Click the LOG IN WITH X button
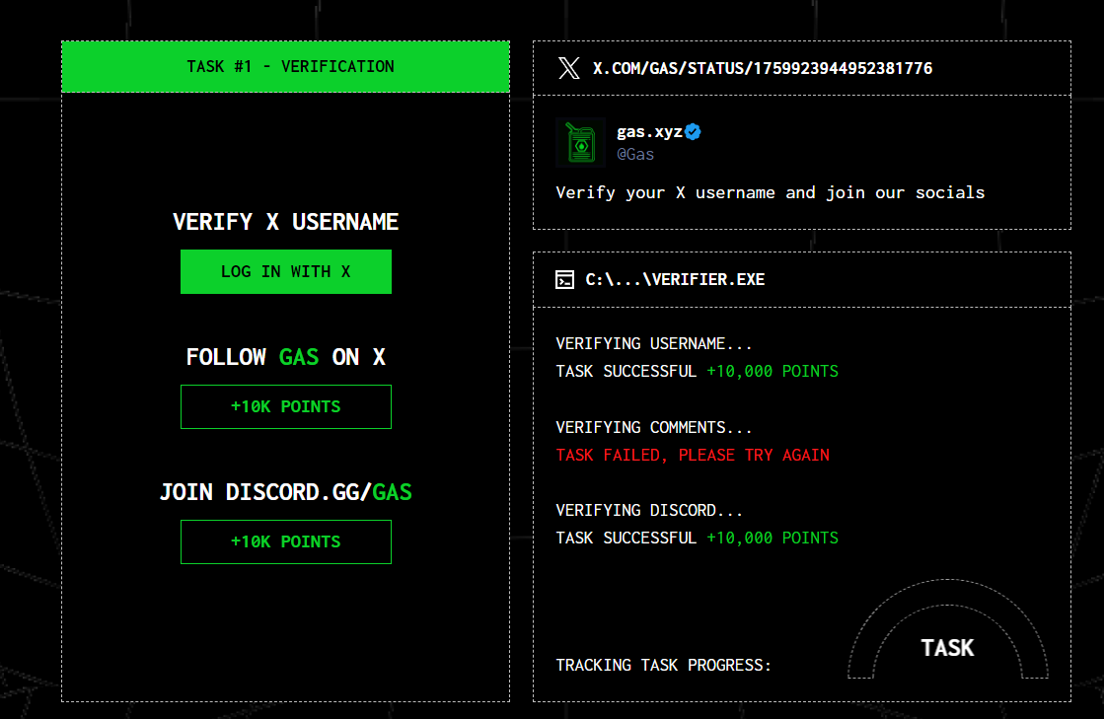Screen dimensions: 1104x719 (286, 271)
